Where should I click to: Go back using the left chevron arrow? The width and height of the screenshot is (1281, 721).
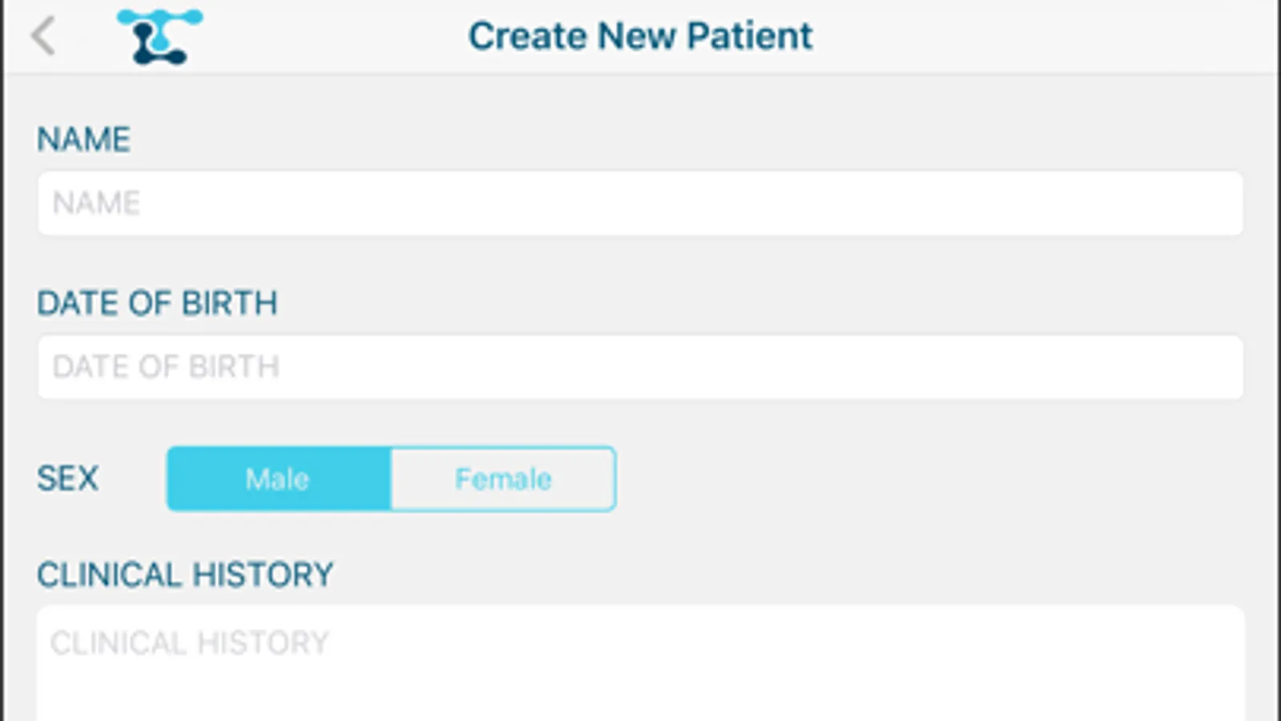point(43,36)
